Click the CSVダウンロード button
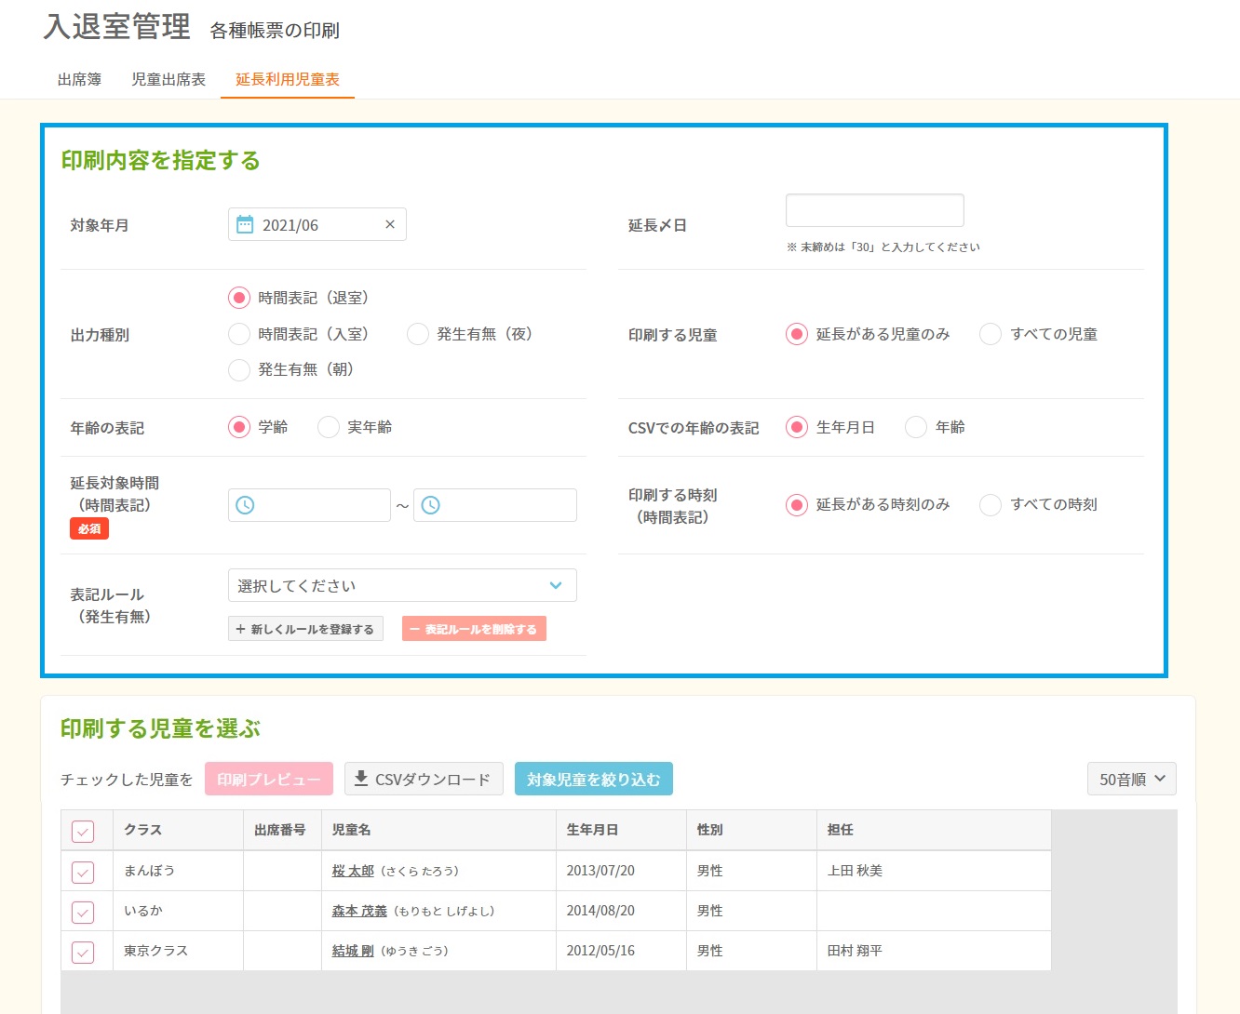Viewport: 1240px width, 1014px height. coord(424,779)
